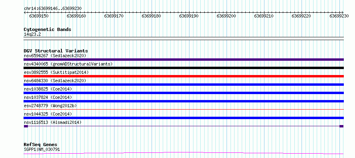
Task: Select the 14q23.2 band label
Action: (32, 35)
